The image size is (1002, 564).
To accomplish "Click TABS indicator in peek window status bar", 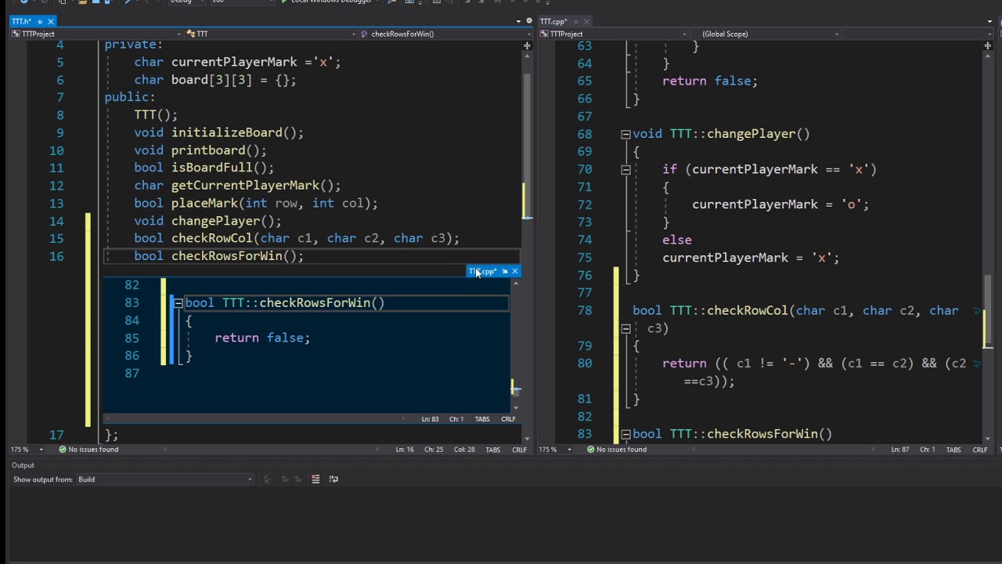I will click(482, 419).
